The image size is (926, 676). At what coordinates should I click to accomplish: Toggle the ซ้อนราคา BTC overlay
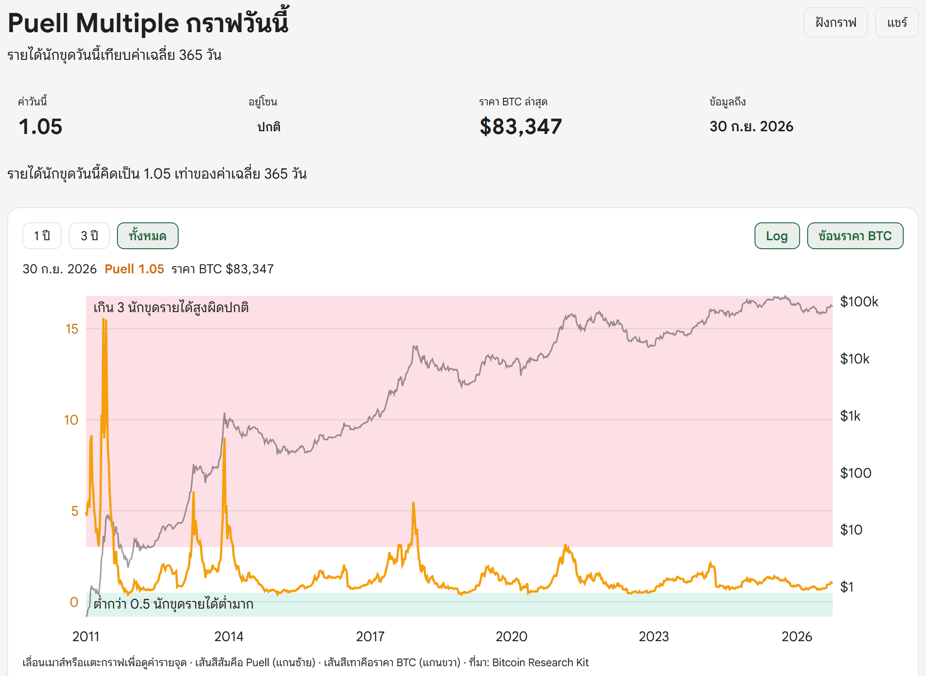[x=855, y=236]
